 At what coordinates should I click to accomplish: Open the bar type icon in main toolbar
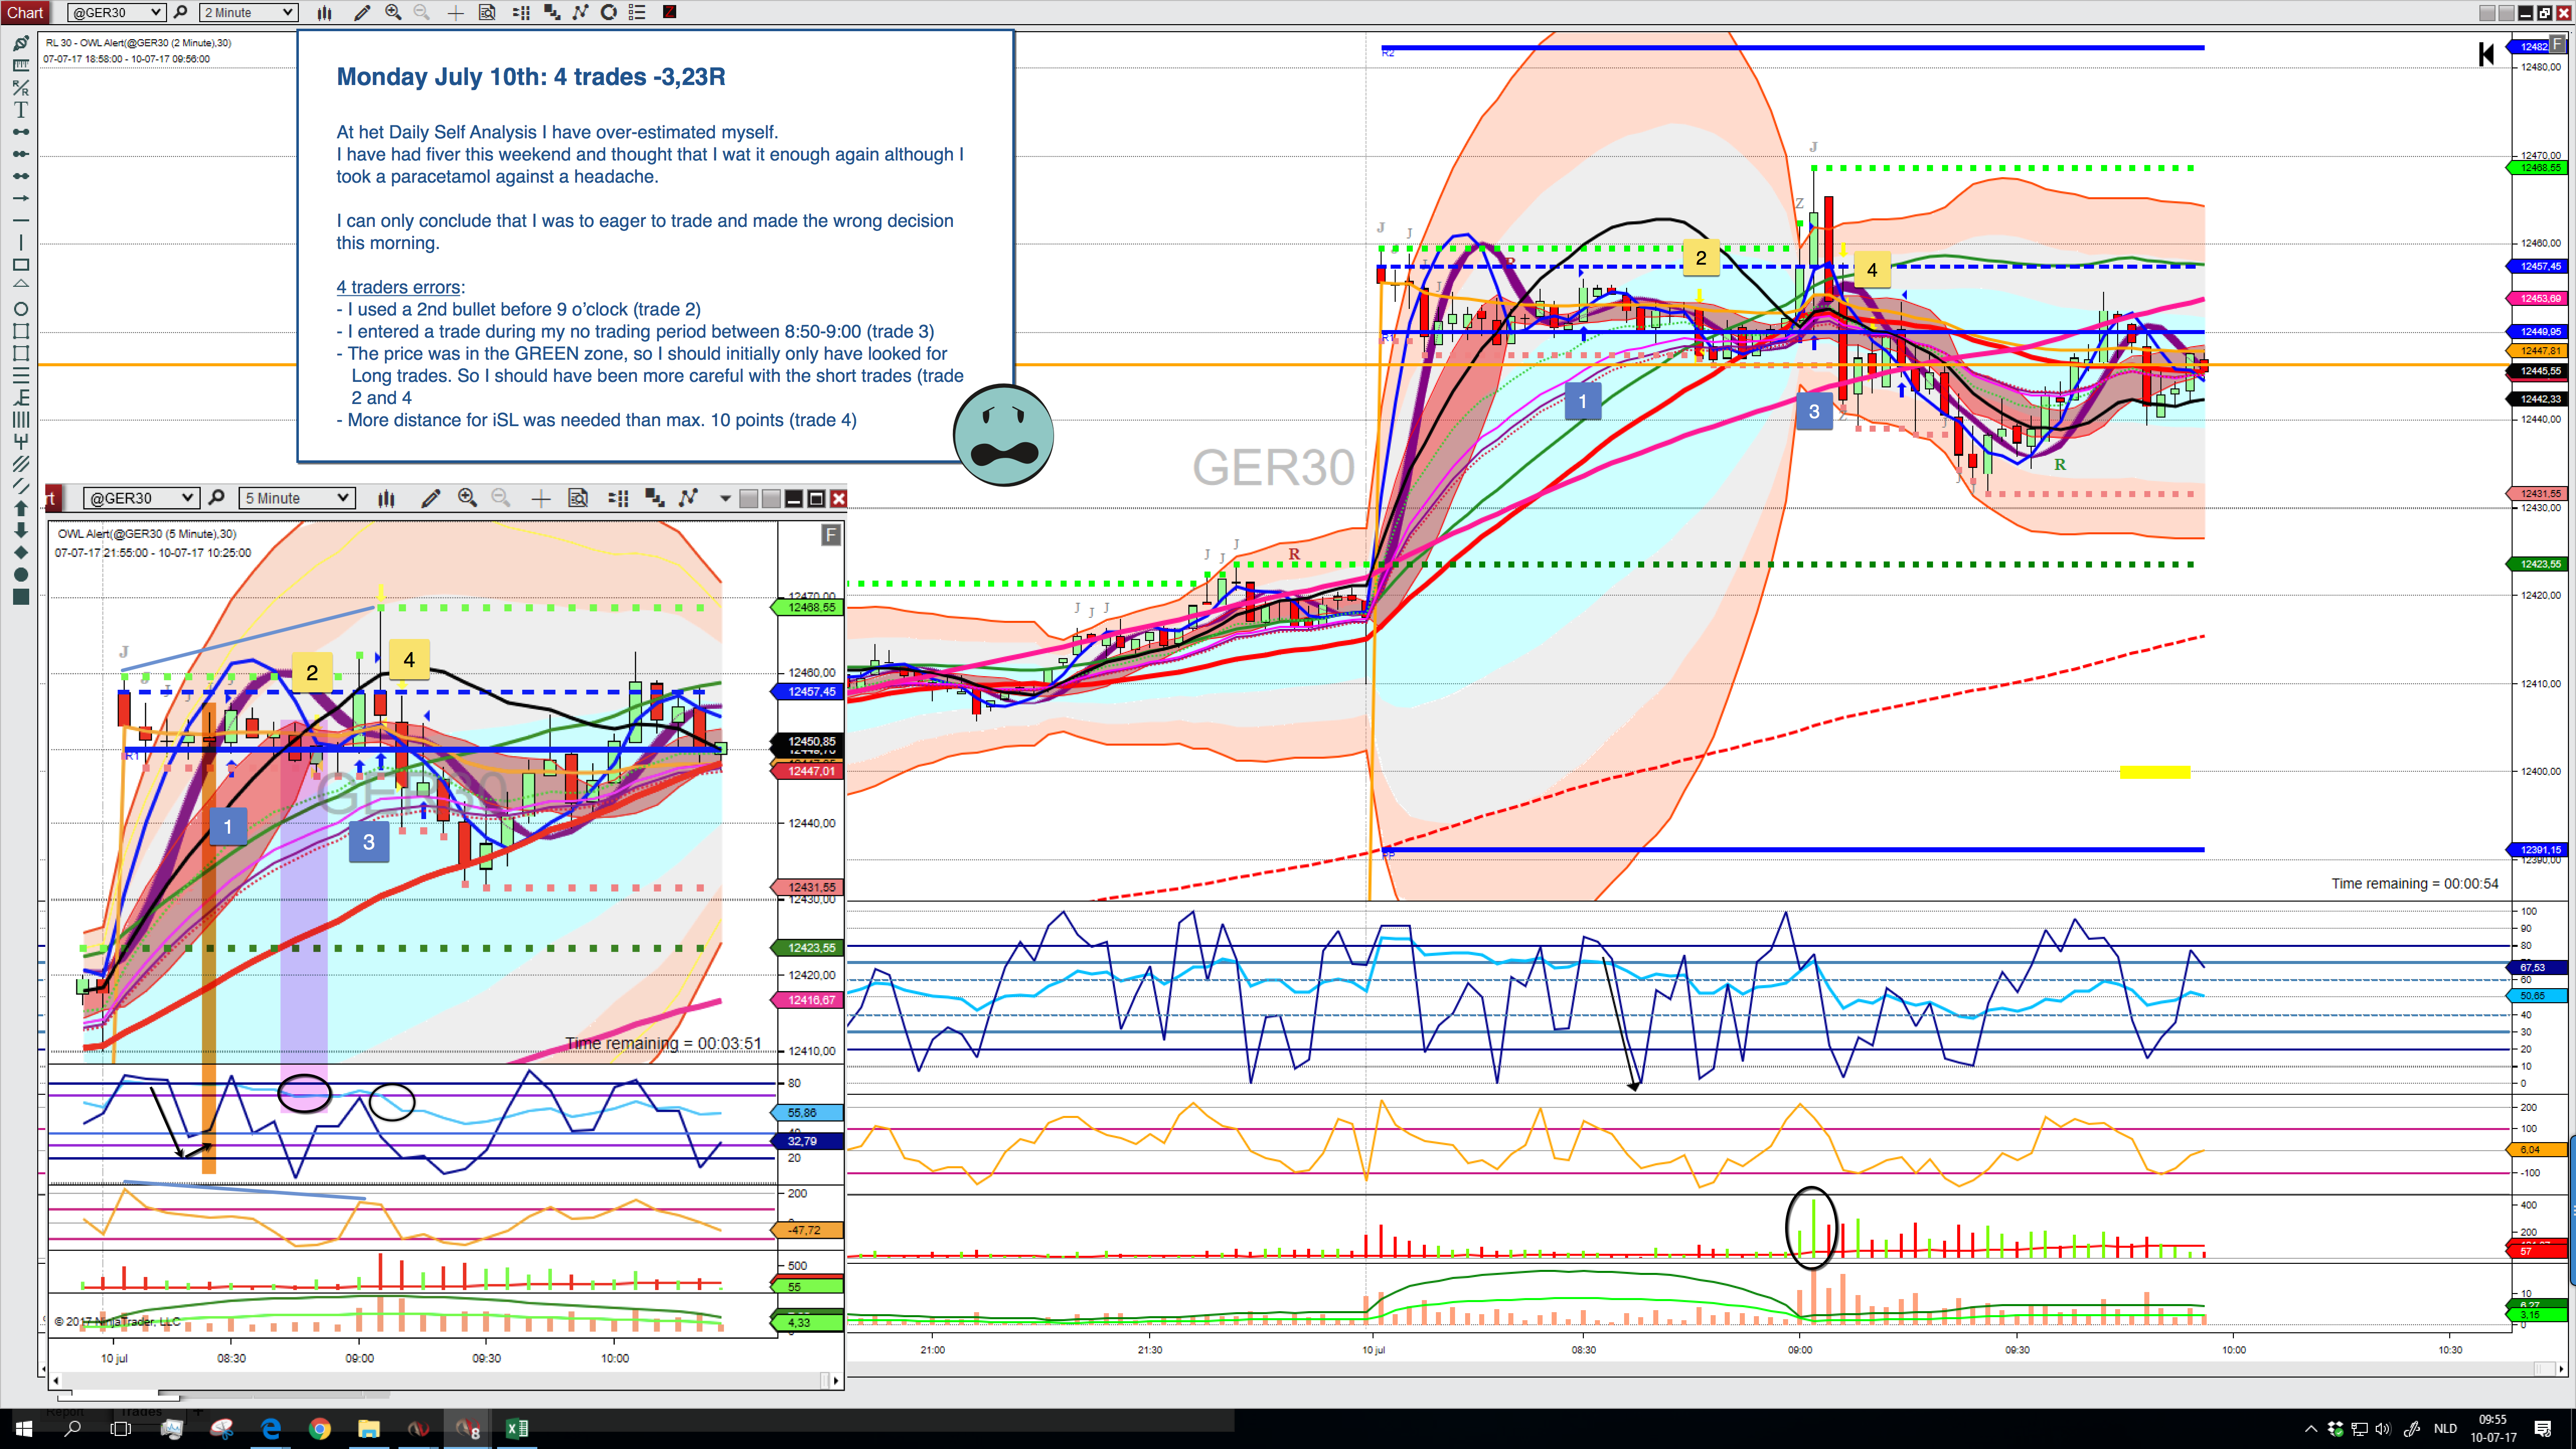tap(324, 12)
